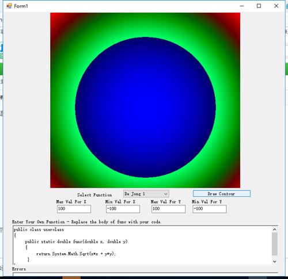Image resolution: width=288 pixels, height=279 pixels.
Task: Click the blue center of the contour plot
Action: click(x=145, y=108)
